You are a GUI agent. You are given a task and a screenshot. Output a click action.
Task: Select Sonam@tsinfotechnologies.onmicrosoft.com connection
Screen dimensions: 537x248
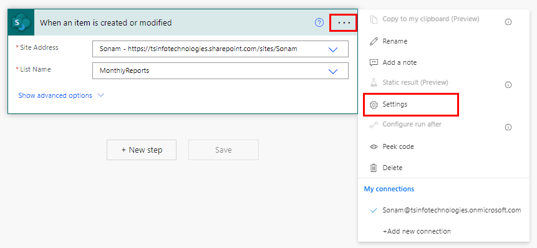(452, 211)
